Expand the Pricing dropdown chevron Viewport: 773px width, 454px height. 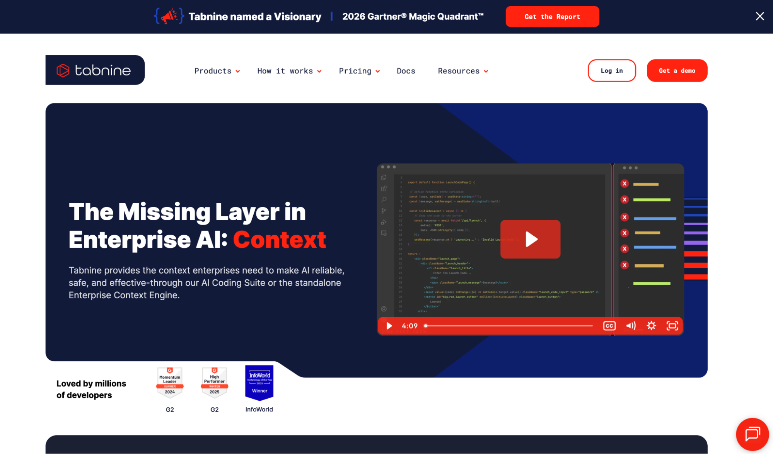tap(378, 71)
